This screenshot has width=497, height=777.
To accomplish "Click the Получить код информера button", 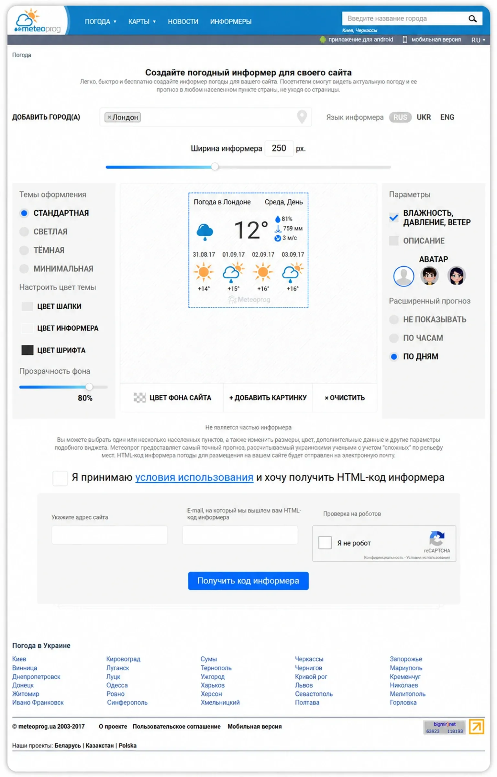I will (x=248, y=581).
